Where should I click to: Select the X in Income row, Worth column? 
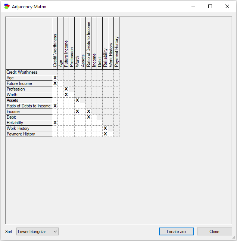click(x=77, y=112)
